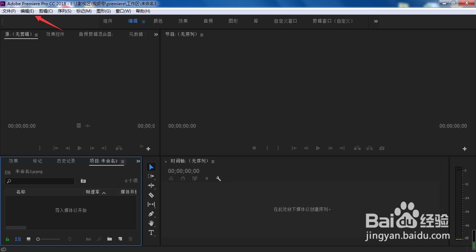The image size is (476, 252).
Task: Click New Bin folder icon in Project panel
Action: [109, 239]
